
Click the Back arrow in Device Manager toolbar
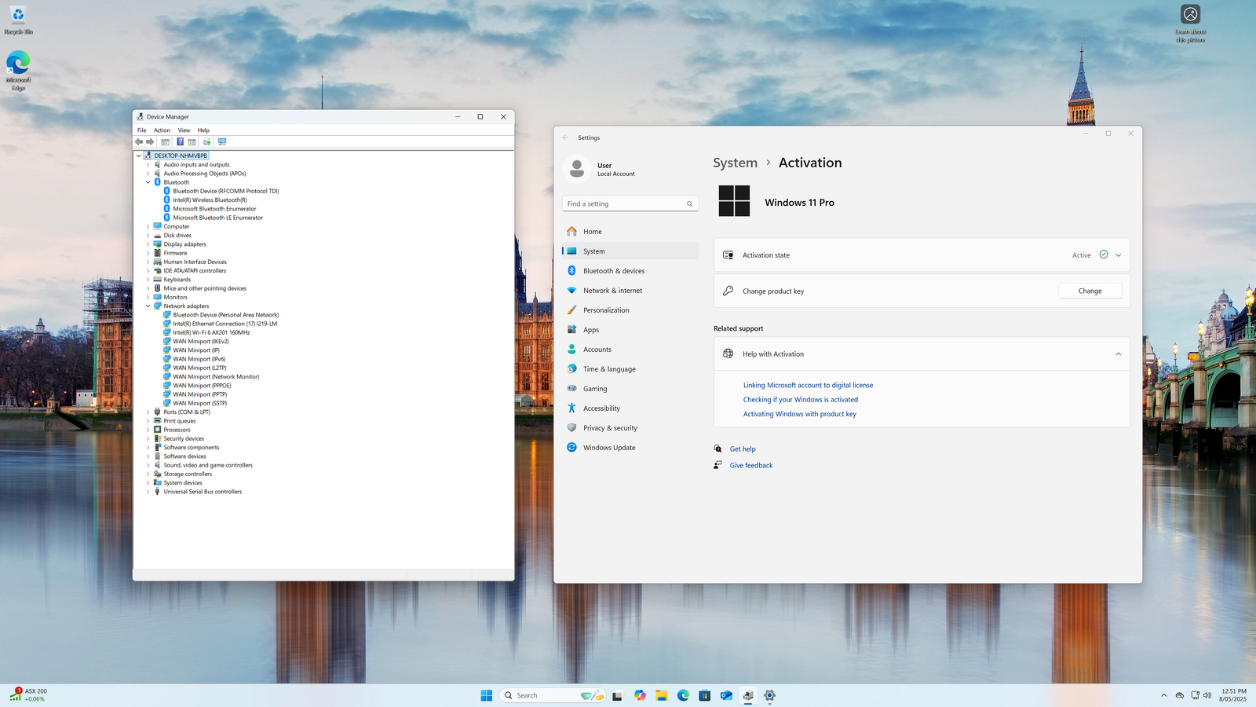click(139, 142)
